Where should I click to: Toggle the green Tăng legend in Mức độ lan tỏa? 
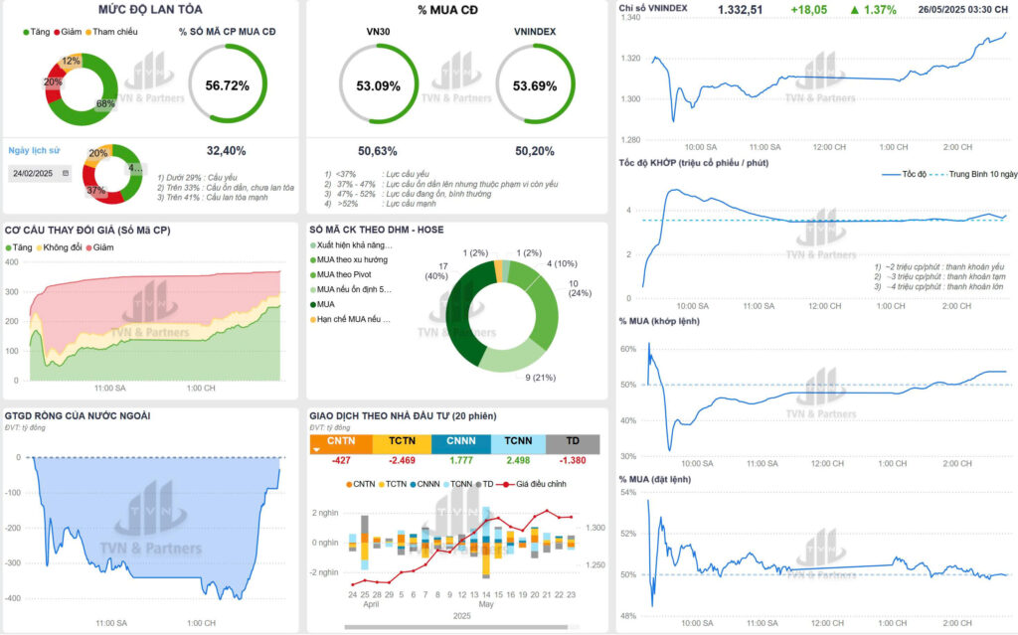(27, 32)
